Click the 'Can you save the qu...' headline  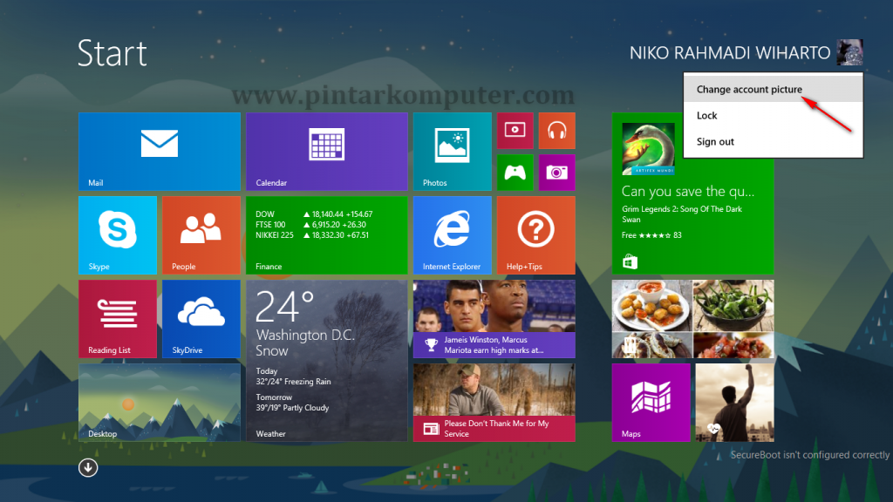click(688, 191)
